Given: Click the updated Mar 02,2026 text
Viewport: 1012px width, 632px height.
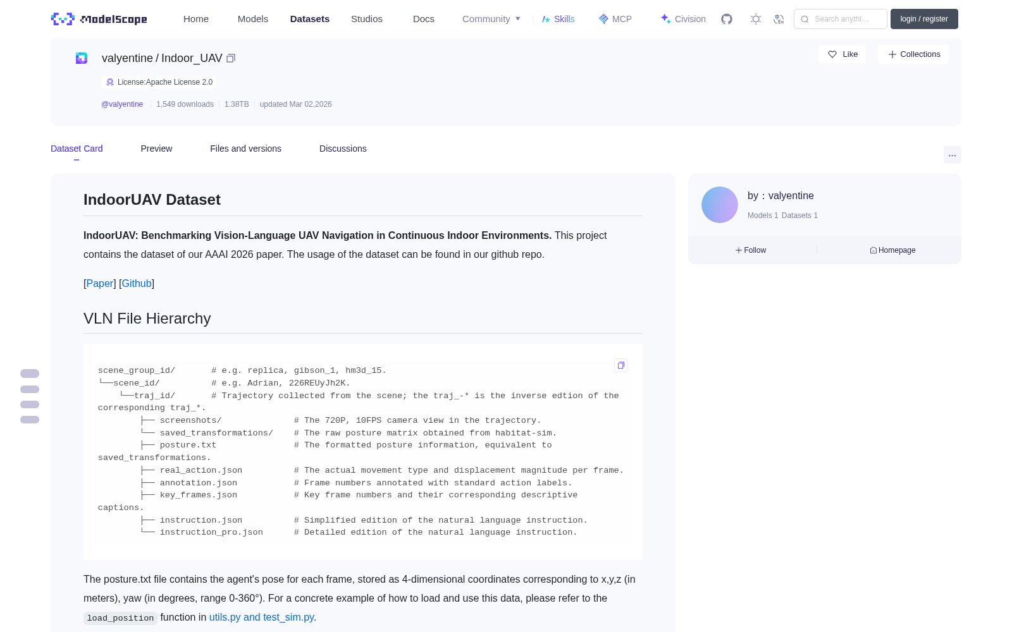Looking at the screenshot, I should coord(295,104).
